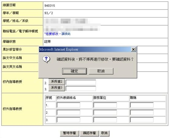The image size is (169, 138).
Task: Open the 若要修改，請按此 link
Action: pos(58,34)
